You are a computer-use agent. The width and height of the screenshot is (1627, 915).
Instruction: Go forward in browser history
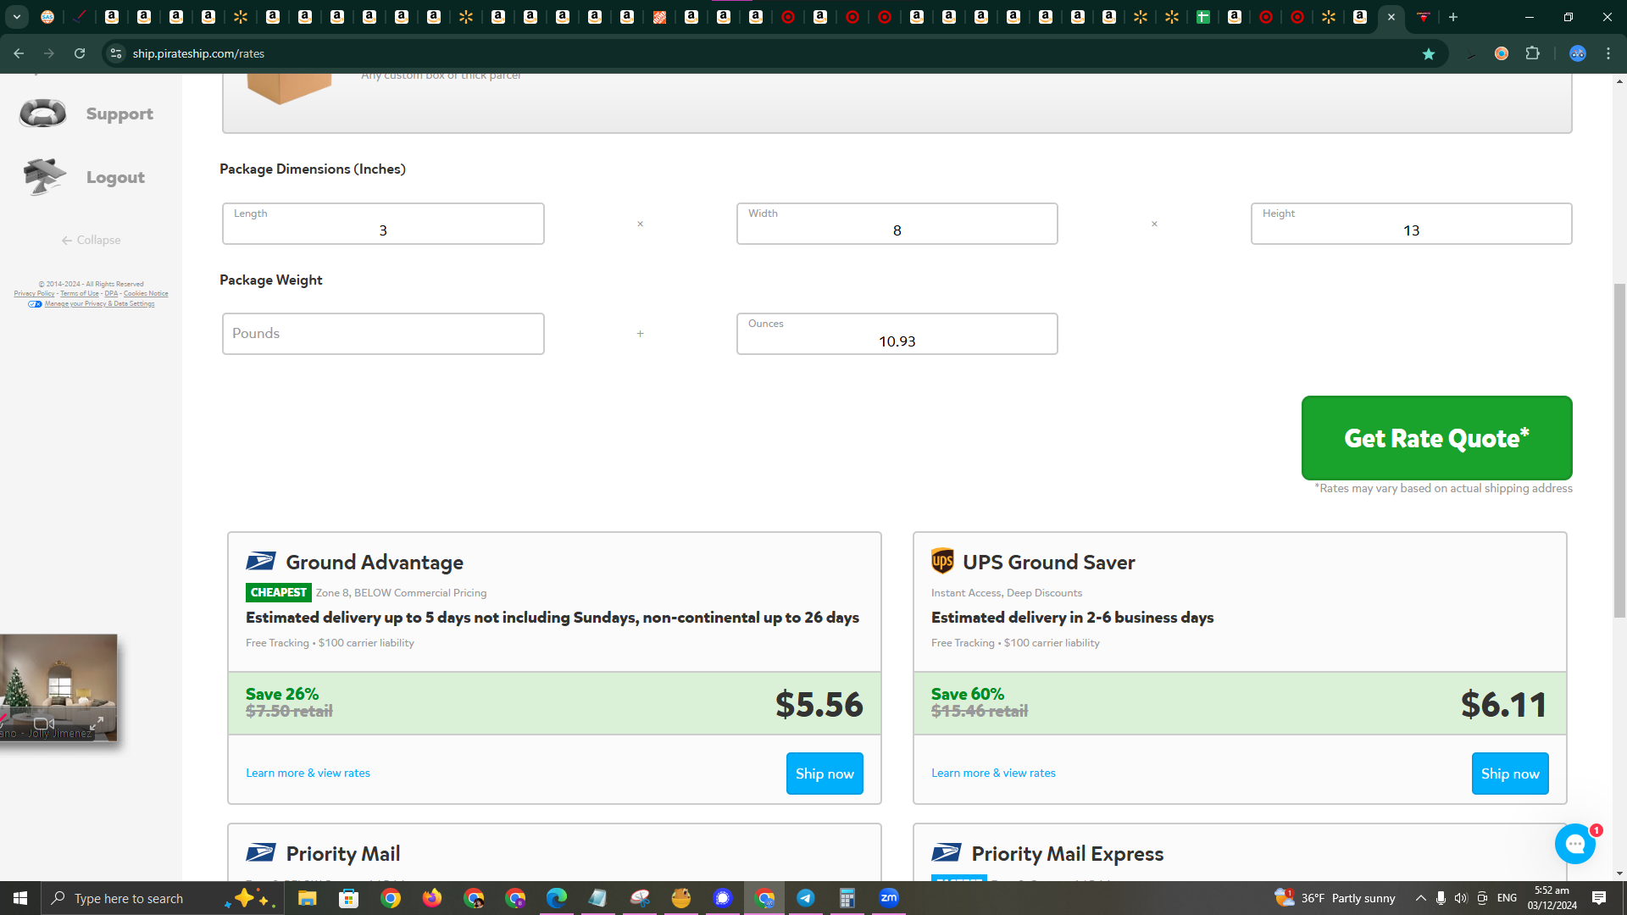click(x=49, y=53)
